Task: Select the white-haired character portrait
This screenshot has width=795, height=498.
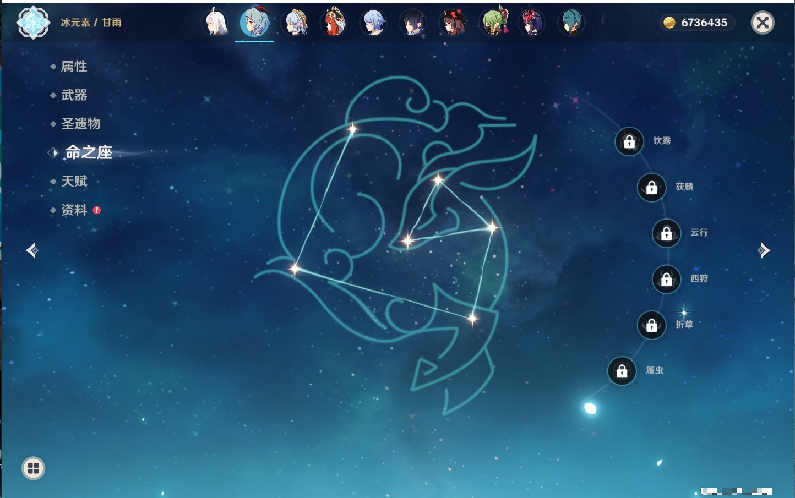Action: click(215, 23)
